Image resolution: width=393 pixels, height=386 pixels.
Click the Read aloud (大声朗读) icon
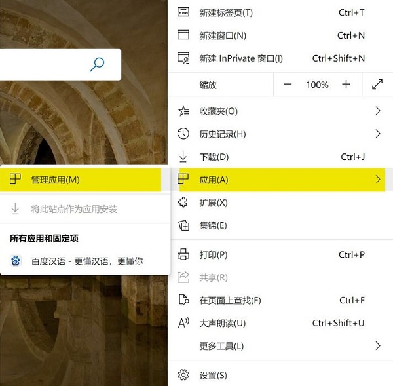point(184,323)
